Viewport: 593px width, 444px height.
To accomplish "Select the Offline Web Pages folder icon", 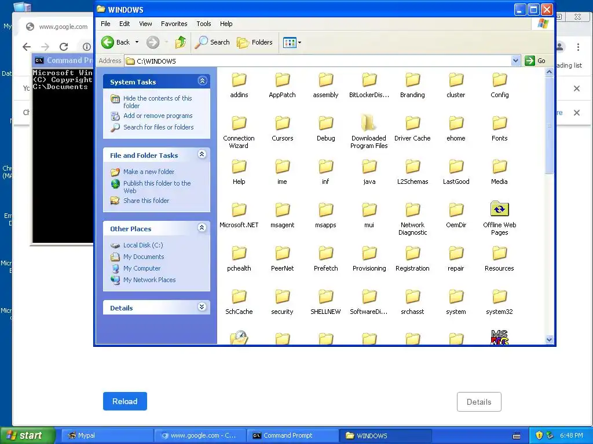I will 500,209.
